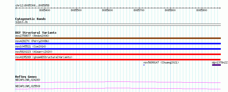228x92 pixels.
Task: Click the NECAP1|NM_015509 gene label
Action: [x=28, y=86]
